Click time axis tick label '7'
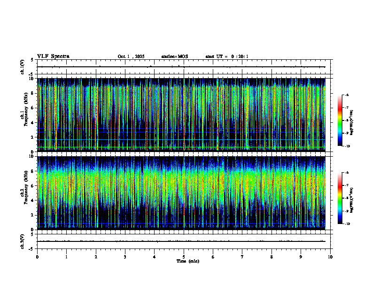 coord(242,257)
